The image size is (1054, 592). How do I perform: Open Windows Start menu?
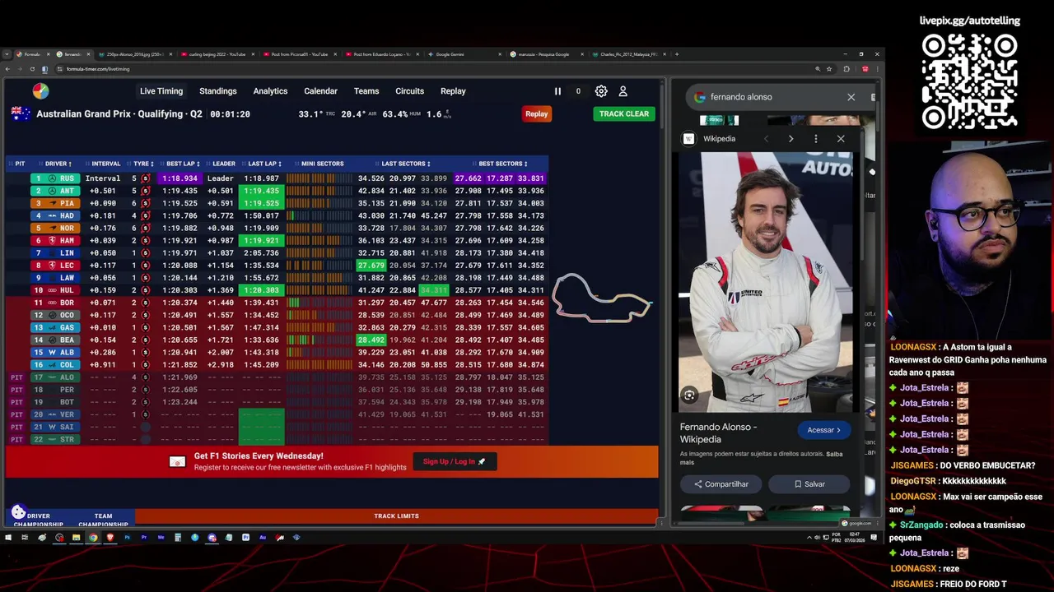click(x=8, y=538)
